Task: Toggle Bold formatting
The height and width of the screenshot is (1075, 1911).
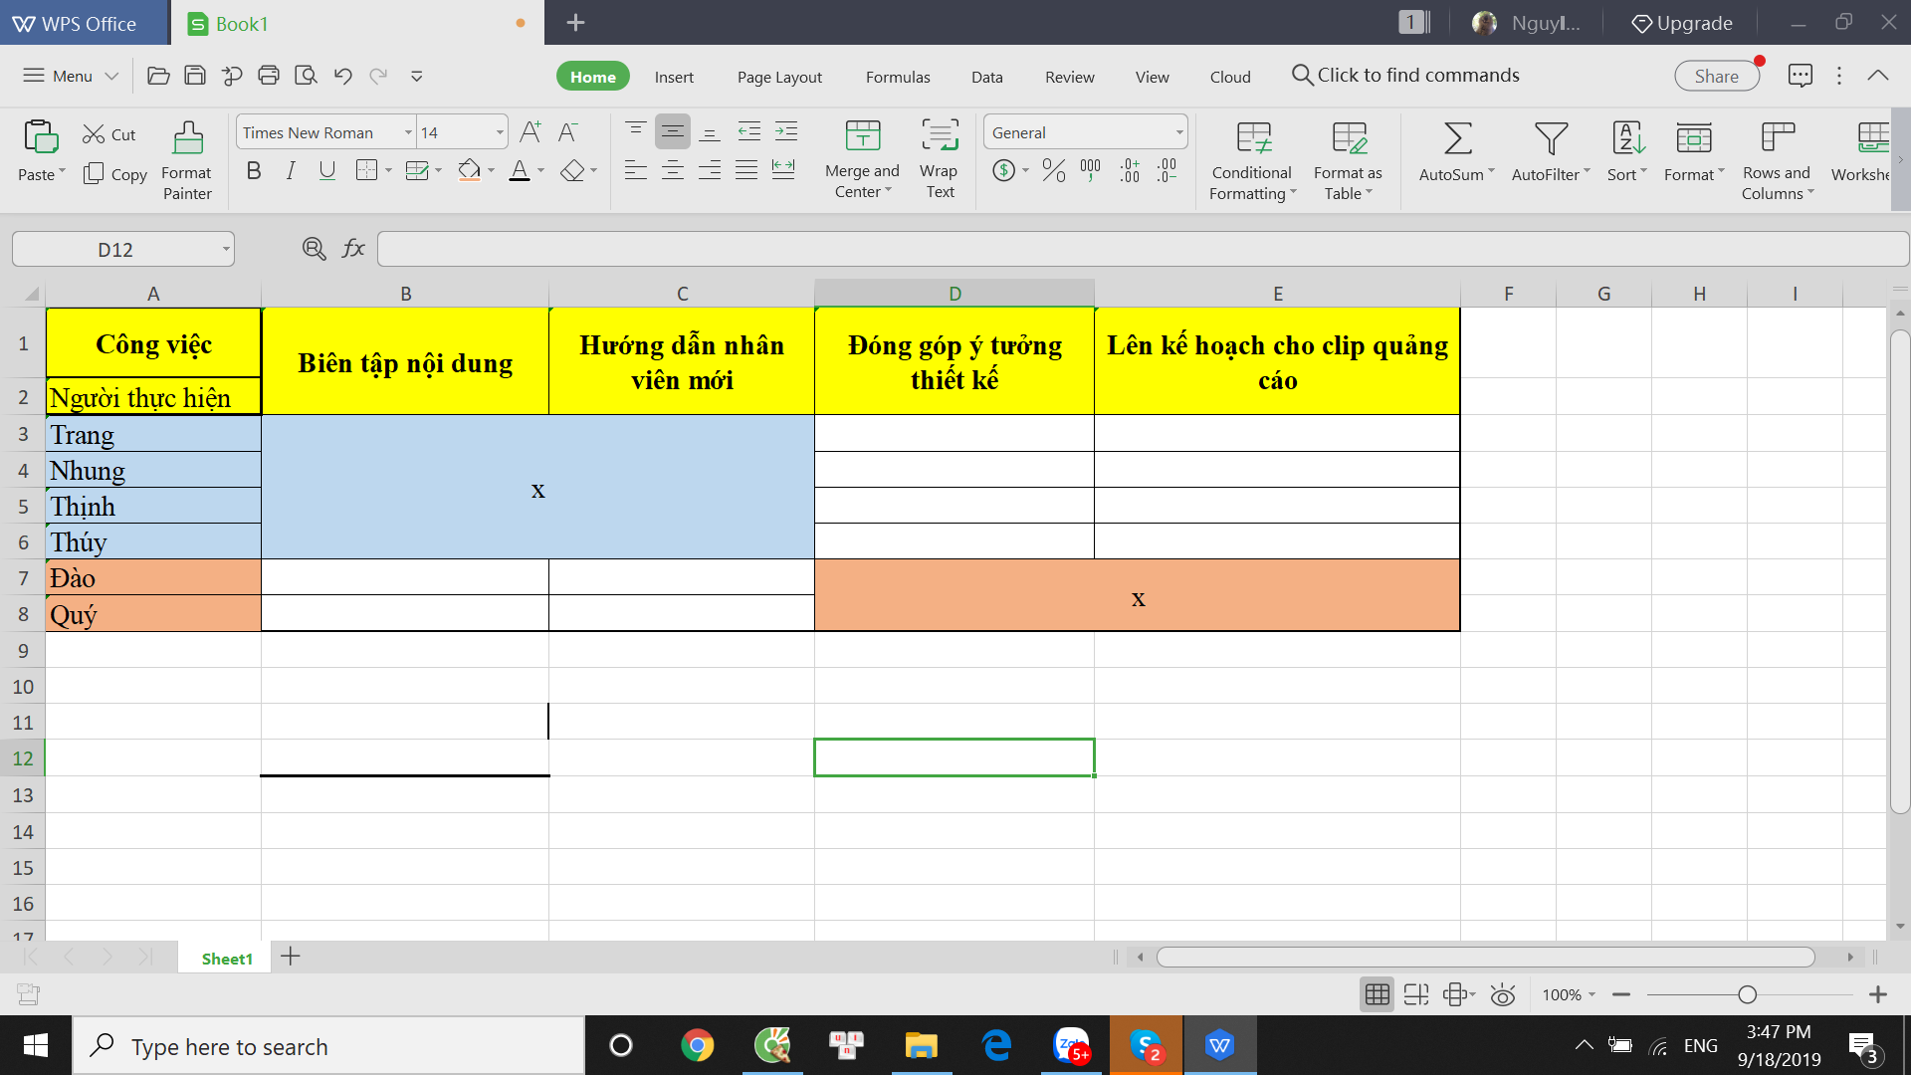Action: pos(254,171)
